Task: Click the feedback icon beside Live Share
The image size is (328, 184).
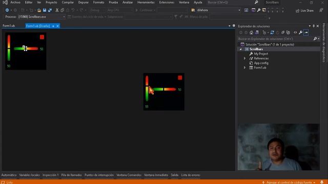Action: (x=321, y=10)
